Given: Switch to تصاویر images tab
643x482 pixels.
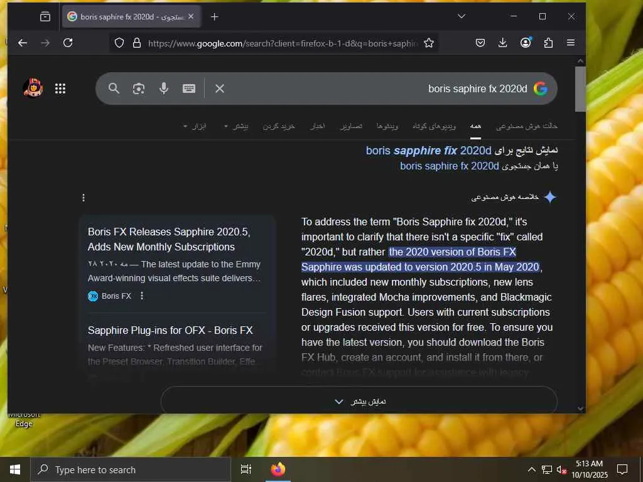Looking at the screenshot, I should click(351, 126).
